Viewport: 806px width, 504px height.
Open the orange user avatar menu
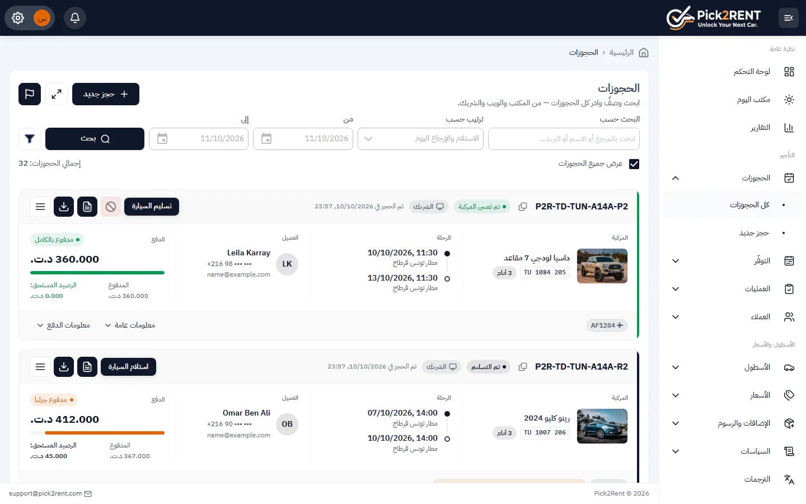tap(42, 18)
